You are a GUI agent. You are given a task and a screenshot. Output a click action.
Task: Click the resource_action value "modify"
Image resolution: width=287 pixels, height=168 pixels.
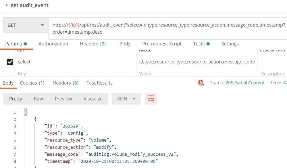[104, 147]
